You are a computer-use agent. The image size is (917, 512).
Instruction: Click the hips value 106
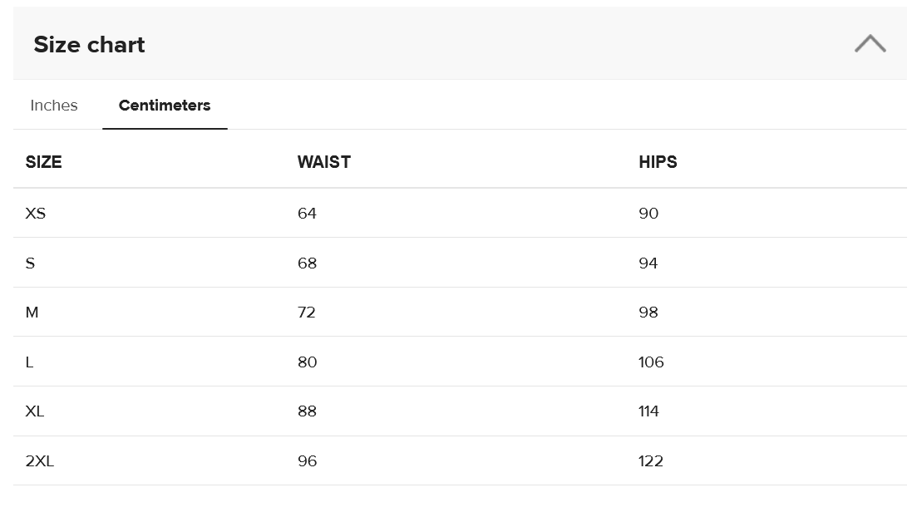click(x=651, y=362)
